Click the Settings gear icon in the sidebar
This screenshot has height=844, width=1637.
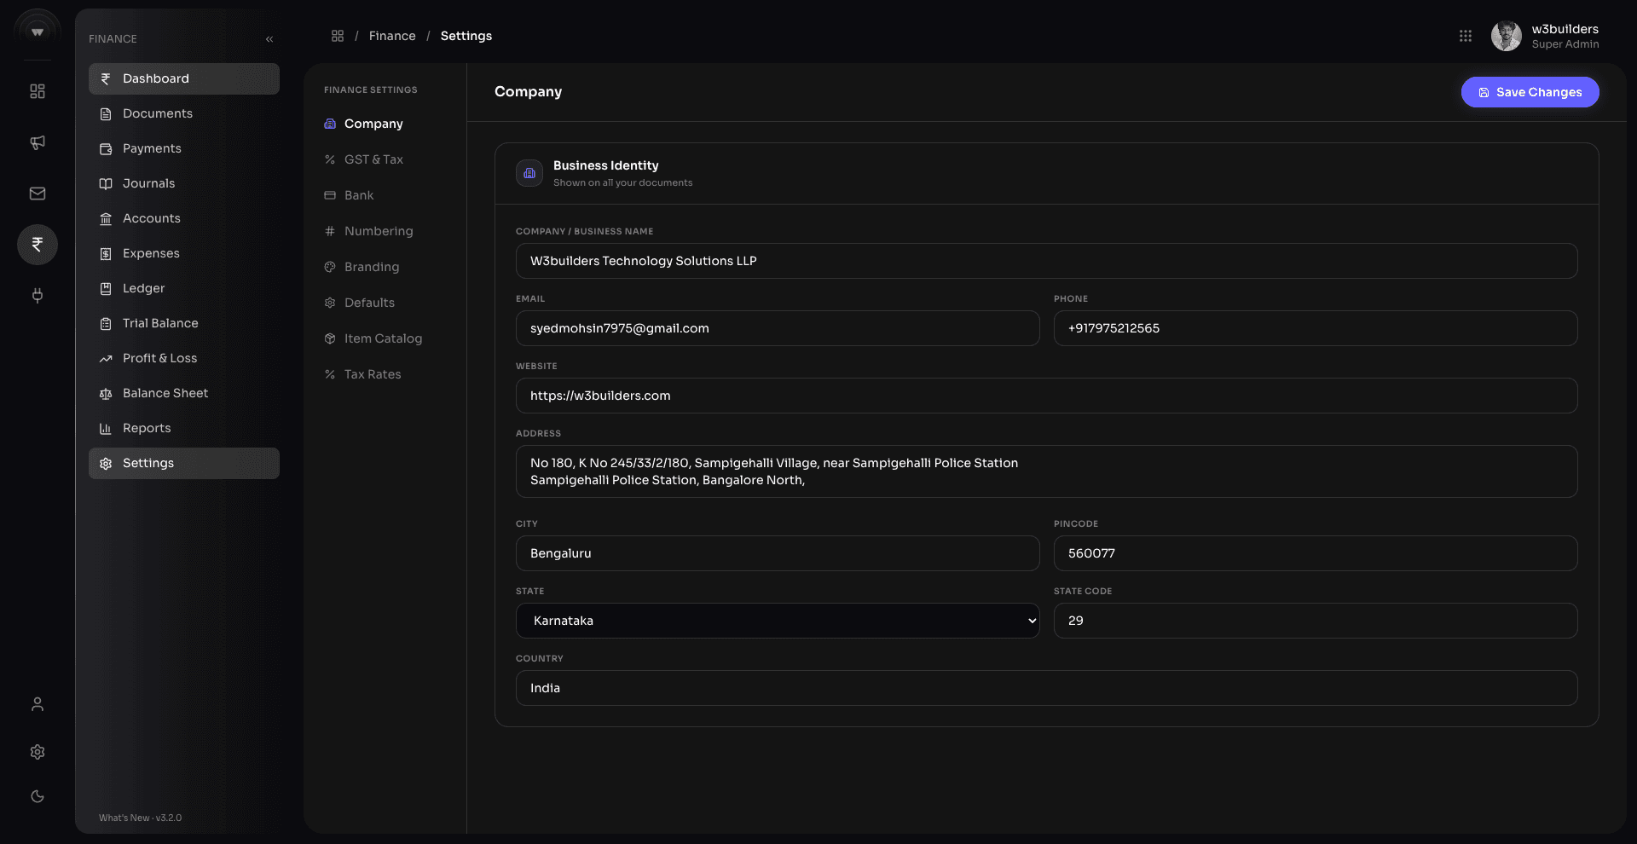[106, 463]
